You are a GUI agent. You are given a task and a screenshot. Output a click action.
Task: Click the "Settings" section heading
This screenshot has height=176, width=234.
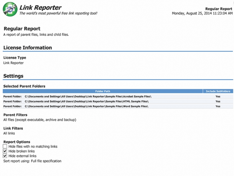(13, 76)
